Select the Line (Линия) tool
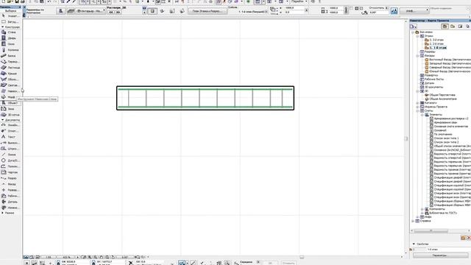 pos(10,155)
